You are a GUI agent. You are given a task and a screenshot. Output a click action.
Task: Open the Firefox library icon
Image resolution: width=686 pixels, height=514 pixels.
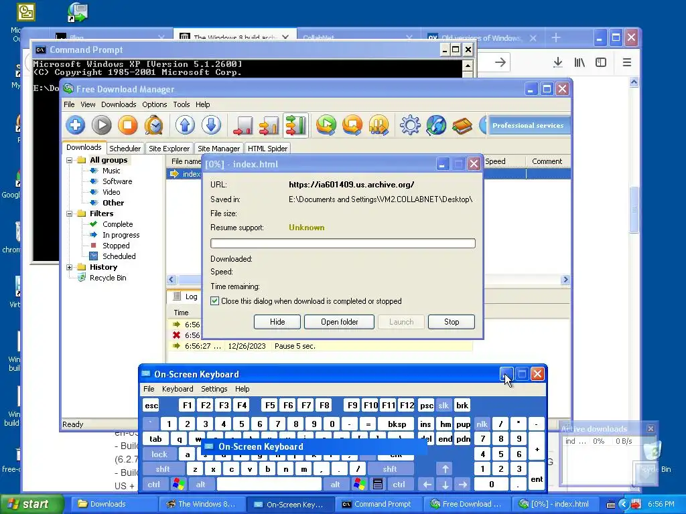(579, 62)
